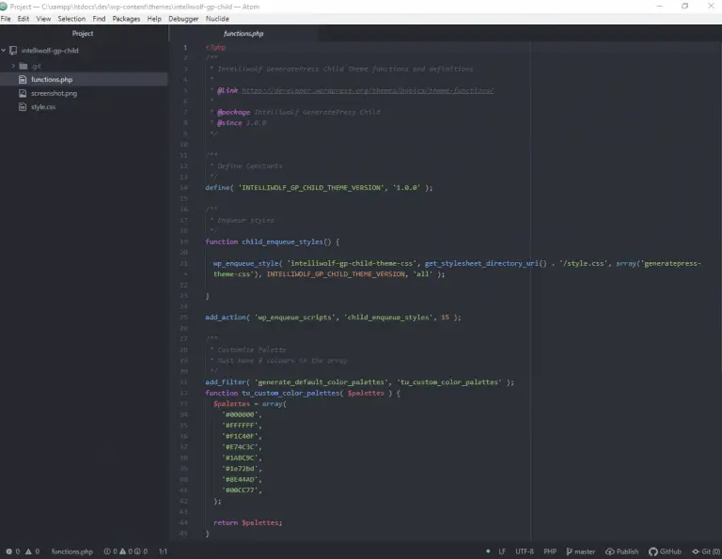Screen dimensions: 722x559
Task: Select the intelliwolf-gp-child root folder name
Action: pos(50,51)
